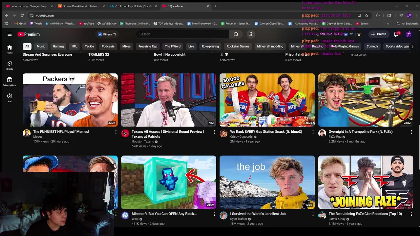Select the Rockstar Games category chip
The width and height of the screenshot is (420, 236).
pyautogui.click(x=238, y=46)
